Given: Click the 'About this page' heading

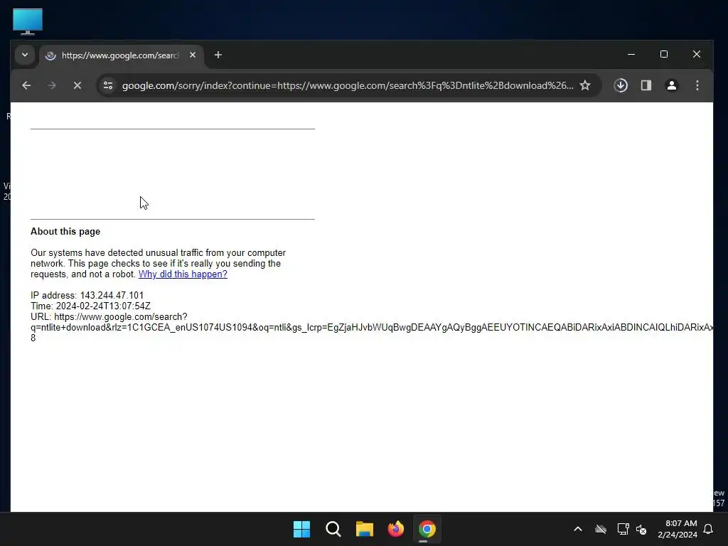Looking at the screenshot, I should coord(65,231).
